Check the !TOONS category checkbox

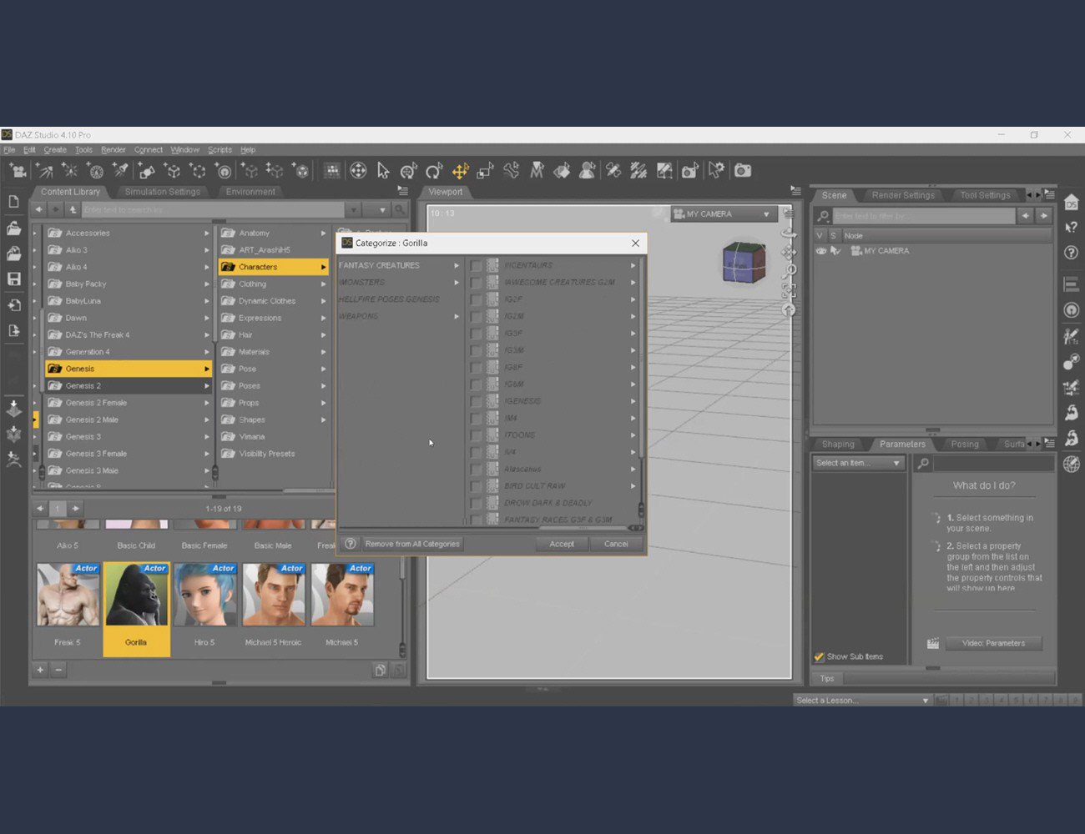(x=476, y=435)
